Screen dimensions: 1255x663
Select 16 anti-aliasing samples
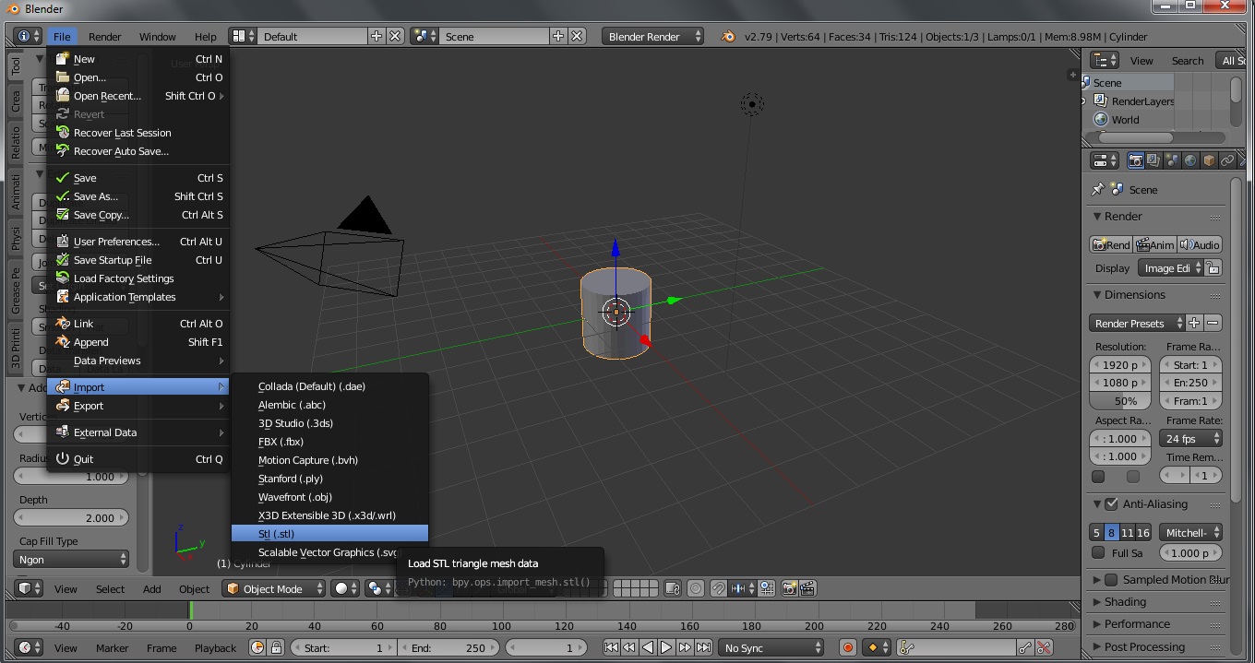[x=1143, y=532]
